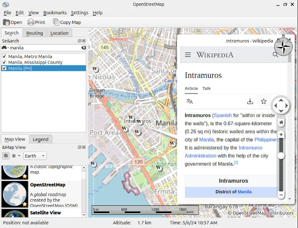The width and height of the screenshot is (298, 228).
Task: Select the Map View tab
Action: 15,139
